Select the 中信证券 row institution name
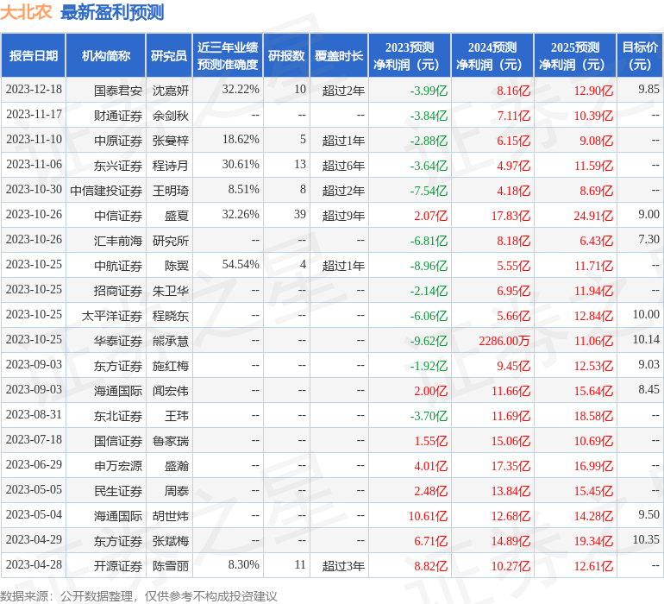Screen dimensions: 664x604 tap(118, 215)
